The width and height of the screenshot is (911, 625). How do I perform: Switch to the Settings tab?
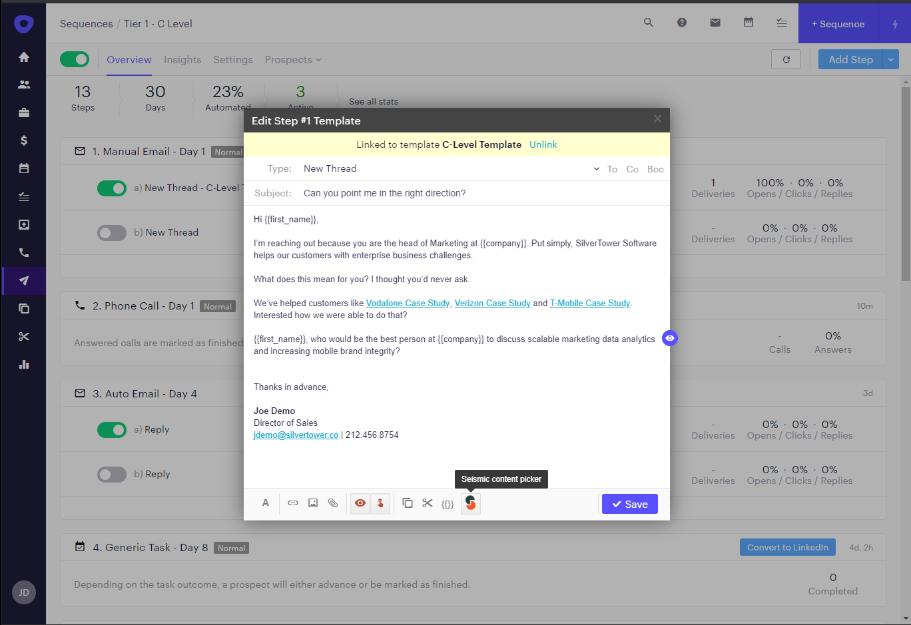click(233, 60)
